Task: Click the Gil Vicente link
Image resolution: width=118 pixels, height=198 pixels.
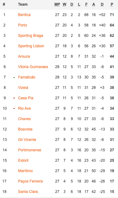Action: 27,140
